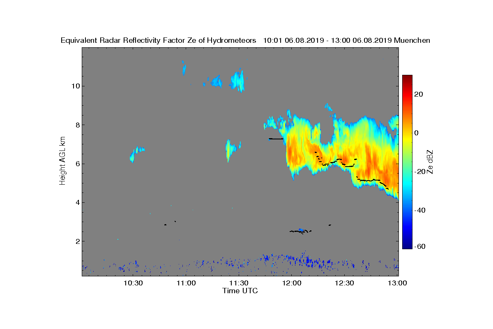Click the 'Height AGL km' axis label
Screen dimensions: 493x329
click(62, 162)
